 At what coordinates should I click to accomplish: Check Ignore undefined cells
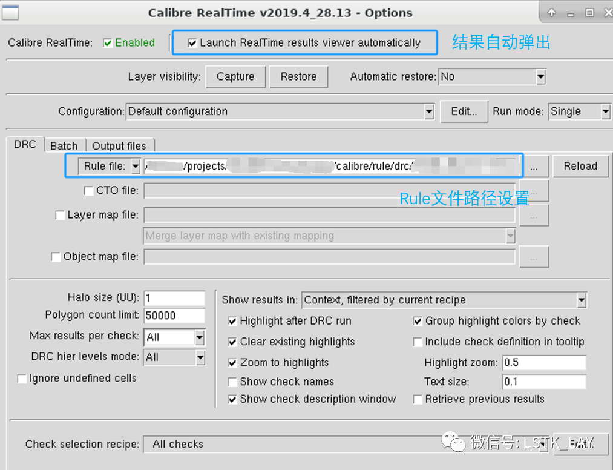(22, 379)
